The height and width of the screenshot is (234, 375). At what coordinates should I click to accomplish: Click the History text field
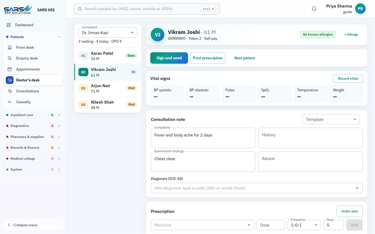310,138
